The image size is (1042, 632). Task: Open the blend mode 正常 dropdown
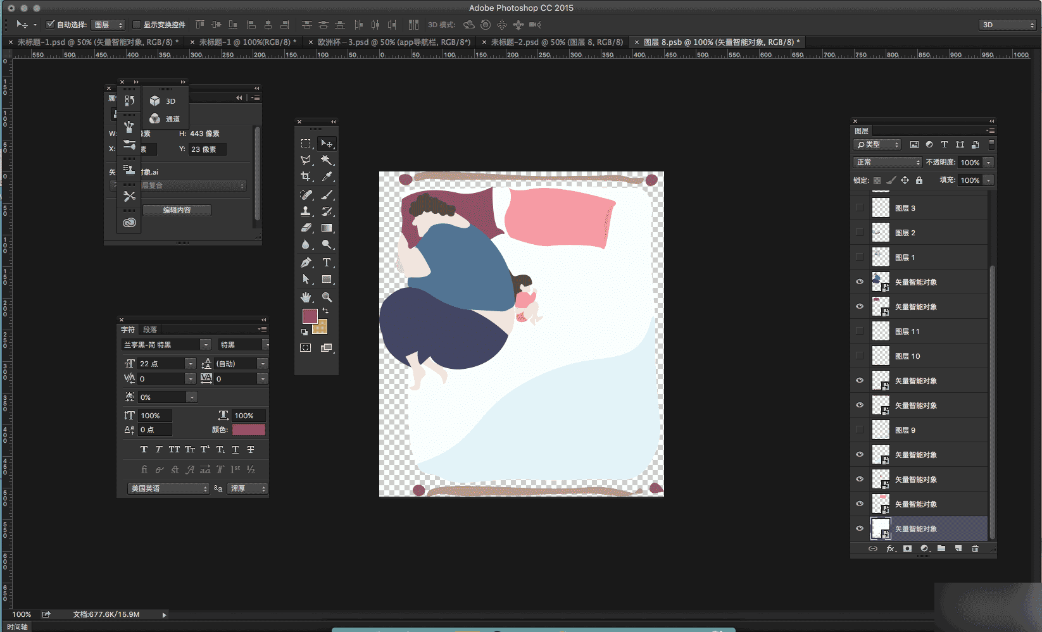pyautogui.click(x=888, y=163)
